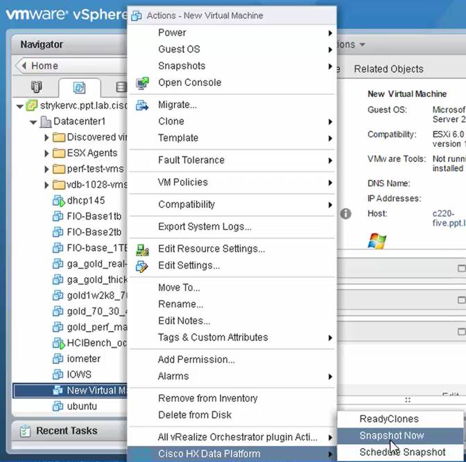
Task: Select Move To in the menu
Action: pos(232,287)
